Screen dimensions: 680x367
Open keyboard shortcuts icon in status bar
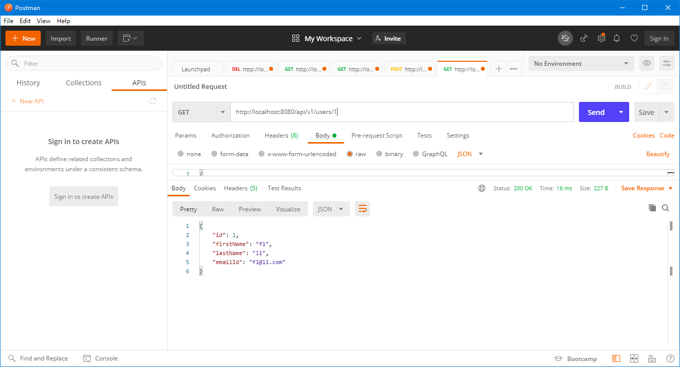[652, 358]
